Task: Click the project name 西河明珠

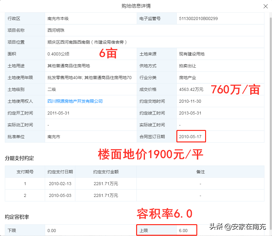Action: [x=56, y=30]
